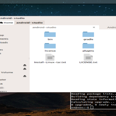The width and height of the screenshot is (116, 116).
Task: Click the license folder label
Action: (50, 51)
